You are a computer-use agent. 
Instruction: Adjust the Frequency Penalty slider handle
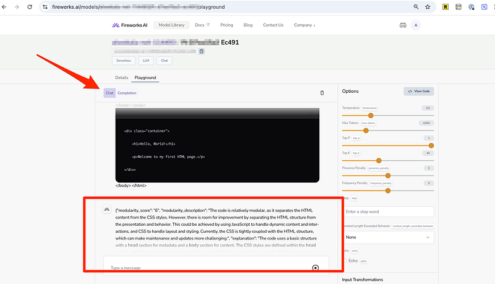(388, 191)
